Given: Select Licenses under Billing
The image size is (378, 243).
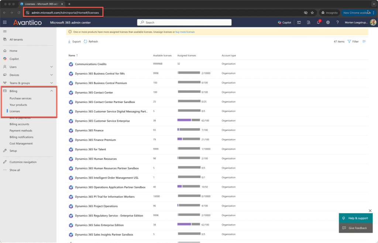Looking at the screenshot, I should click(x=15, y=111).
